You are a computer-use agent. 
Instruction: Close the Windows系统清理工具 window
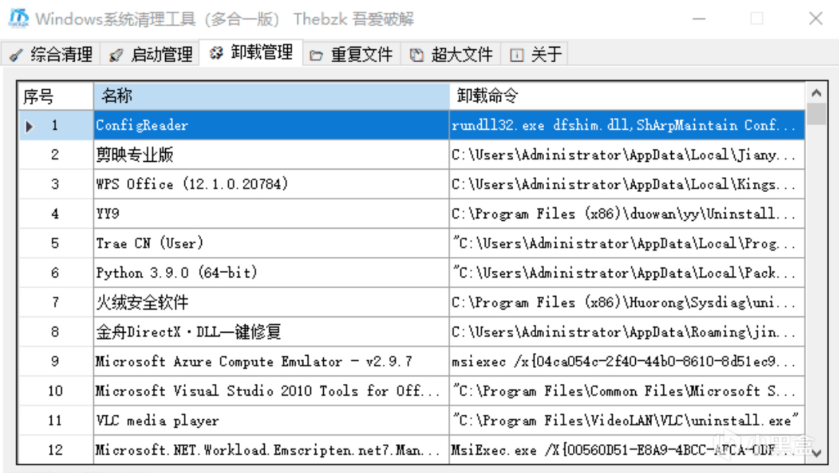(815, 18)
